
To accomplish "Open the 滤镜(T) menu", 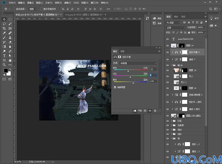I will pyautogui.click(x=68, y=3).
